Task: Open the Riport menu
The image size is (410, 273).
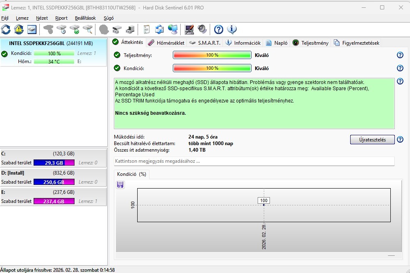Action: [x=61, y=18]
